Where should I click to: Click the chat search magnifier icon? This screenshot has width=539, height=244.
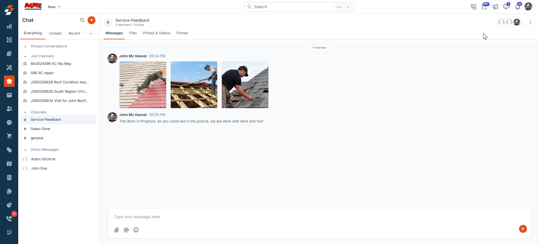(x=82, y=20)
